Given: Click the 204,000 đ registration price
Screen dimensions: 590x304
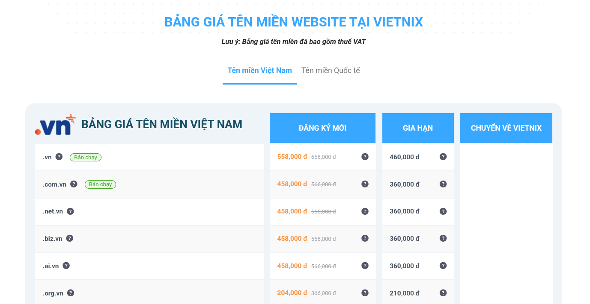Looking at the screenshot, I should click(292, 293).
